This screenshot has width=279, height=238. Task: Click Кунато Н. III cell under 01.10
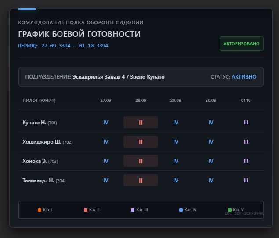(x=246, y=123)
